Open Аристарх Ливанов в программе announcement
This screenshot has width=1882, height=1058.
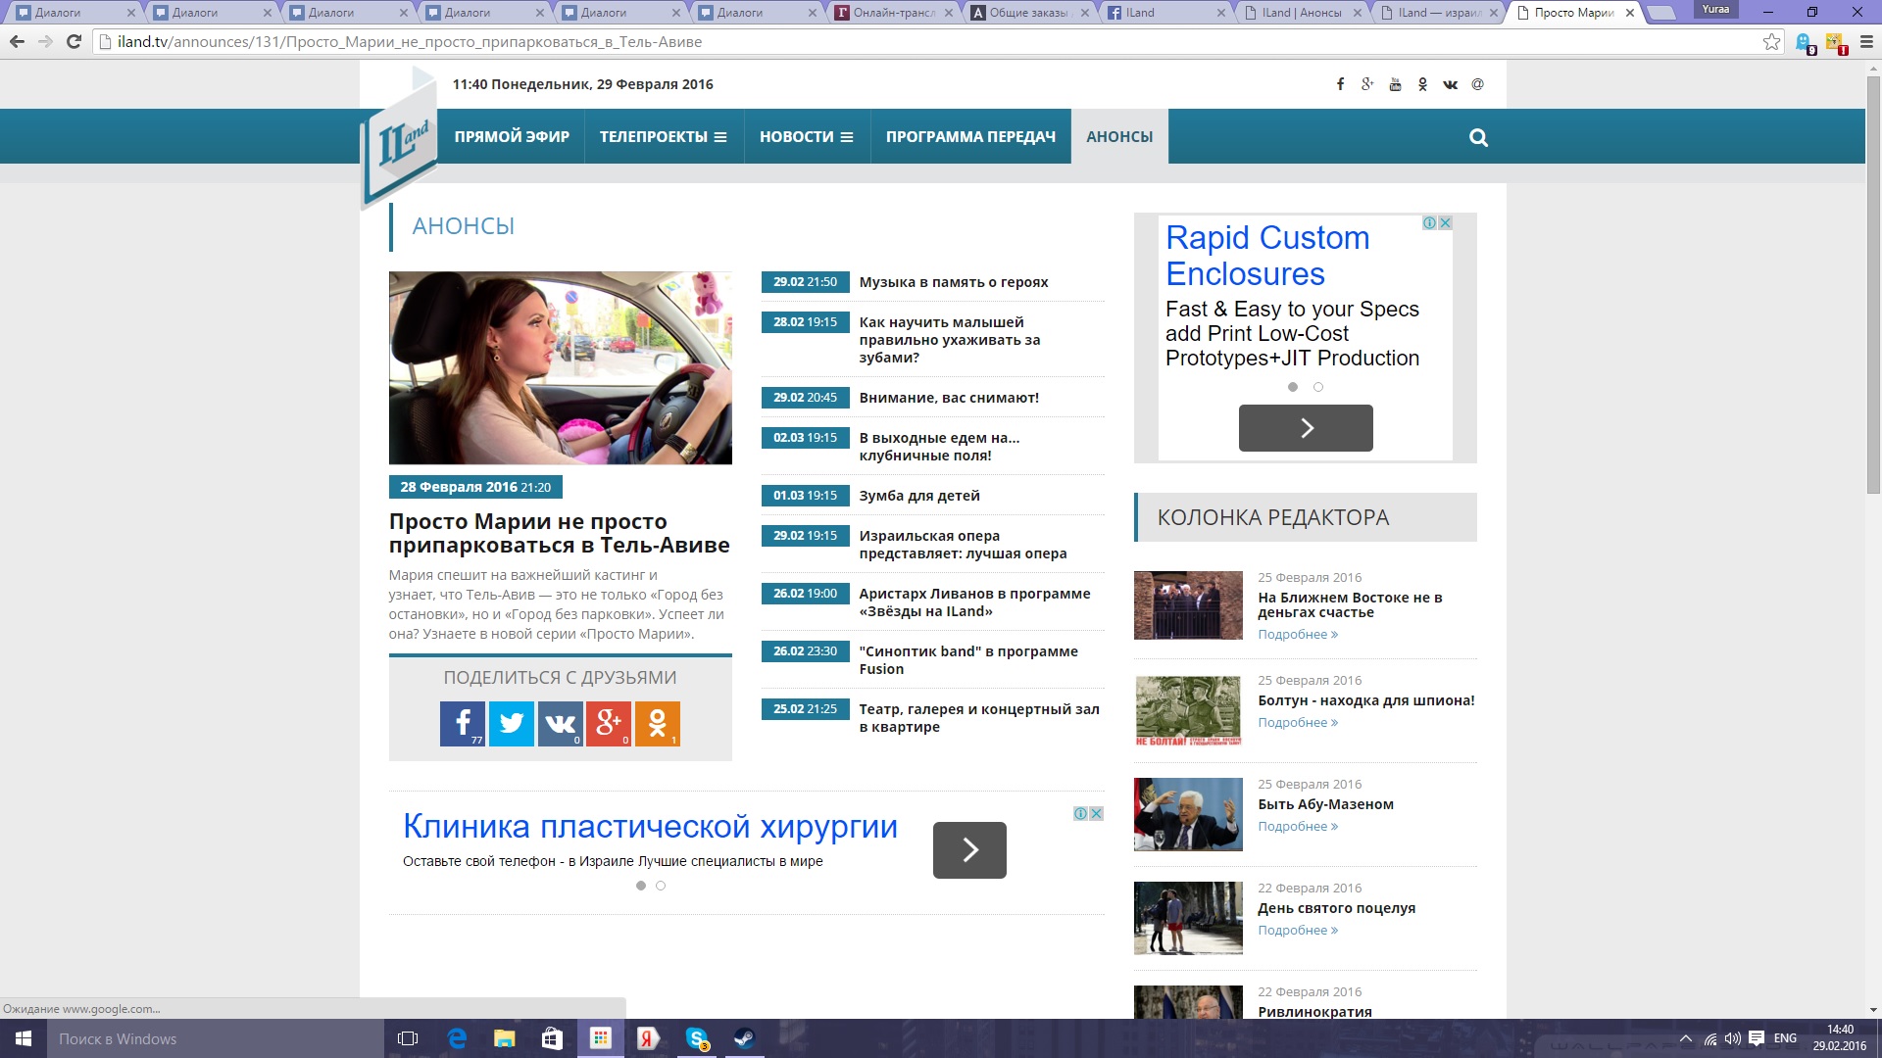[x=974, y=602]
